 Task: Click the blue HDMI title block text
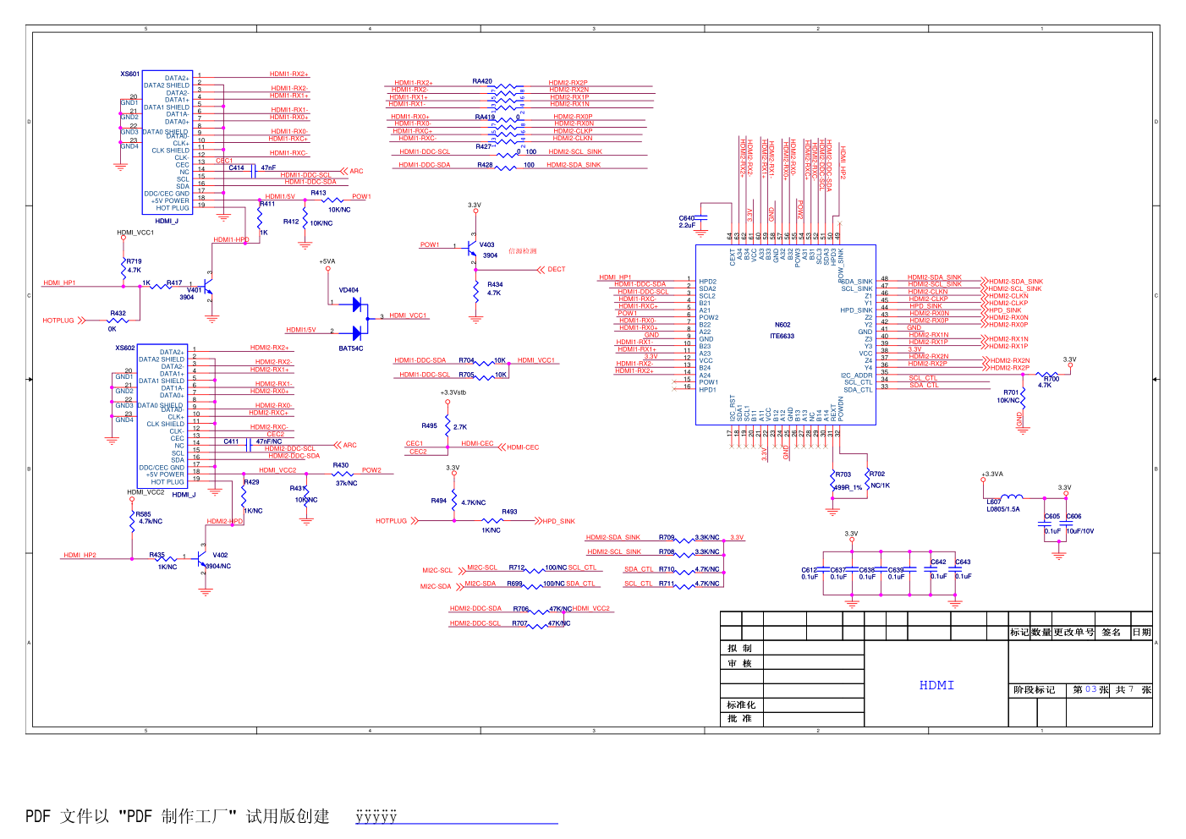pos(936,686)
